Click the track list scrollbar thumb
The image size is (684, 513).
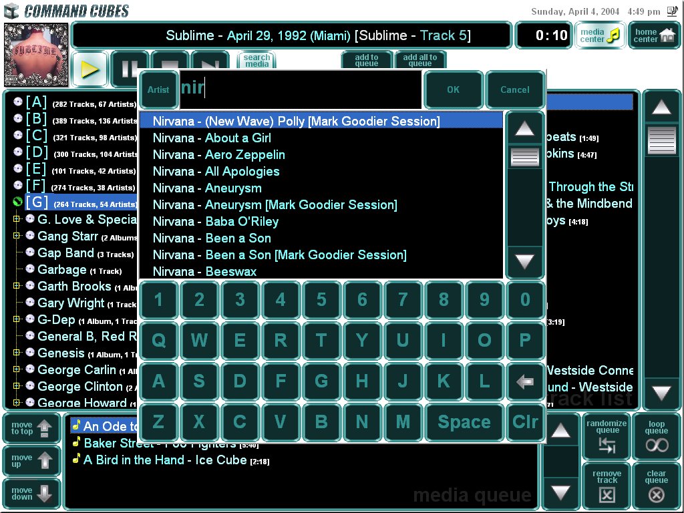[661, 140]
